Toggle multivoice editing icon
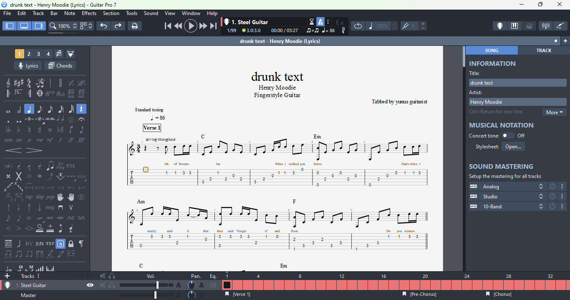Viewport: 570px width, 300px height. 58,54
